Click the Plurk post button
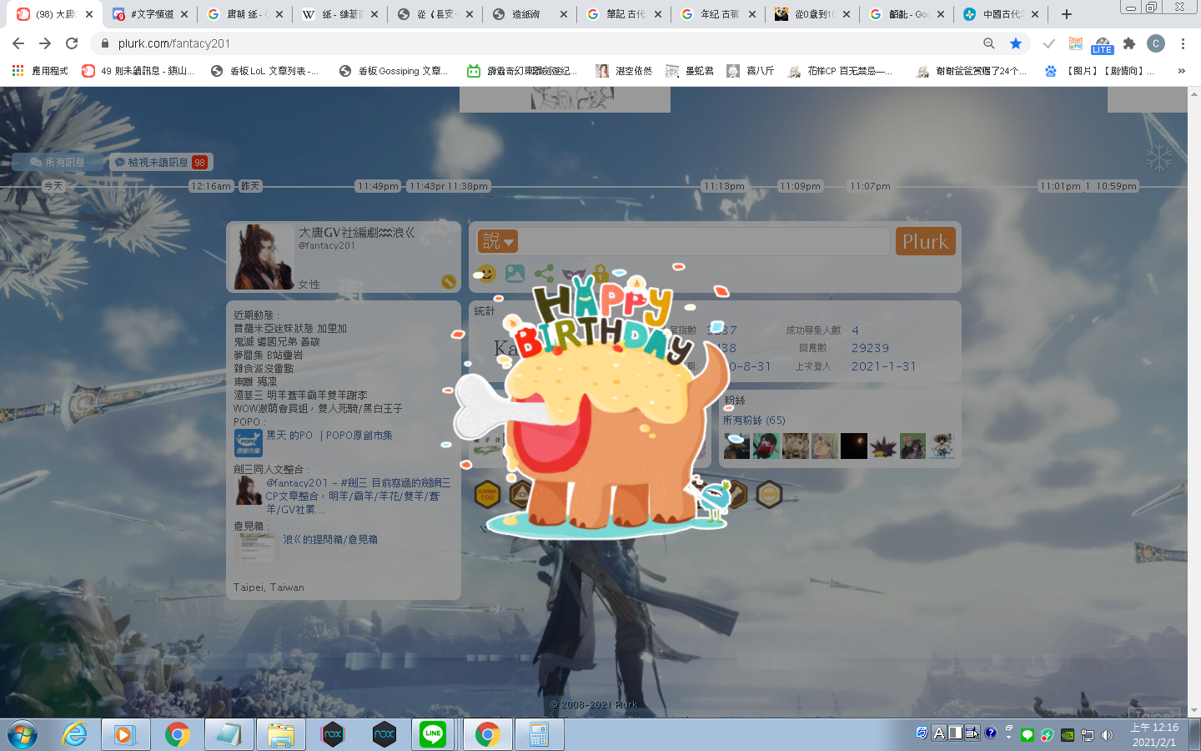The width and height of the screenshot is (1201, 751). point(925,241)
